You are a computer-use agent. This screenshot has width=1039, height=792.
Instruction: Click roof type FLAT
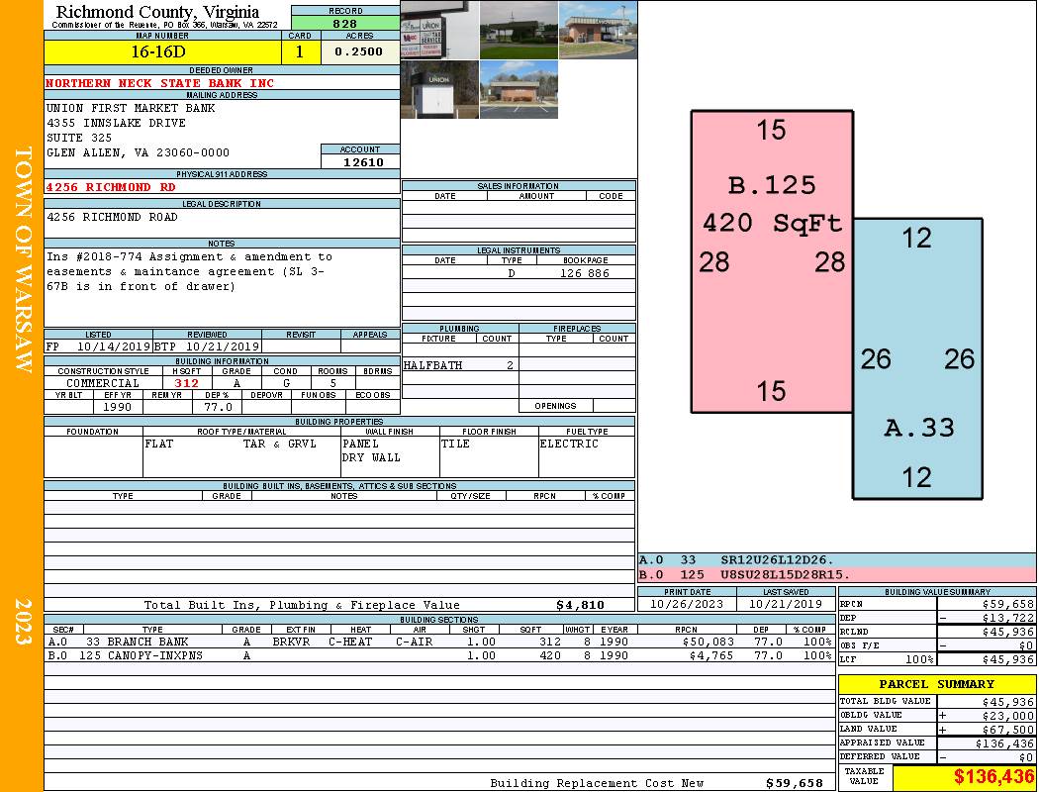coord(159,444)
